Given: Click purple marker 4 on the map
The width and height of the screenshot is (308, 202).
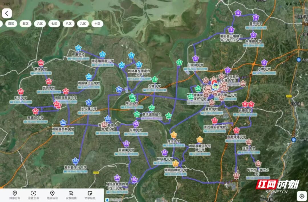Looking at the screenshot, I should click(238, 13).
